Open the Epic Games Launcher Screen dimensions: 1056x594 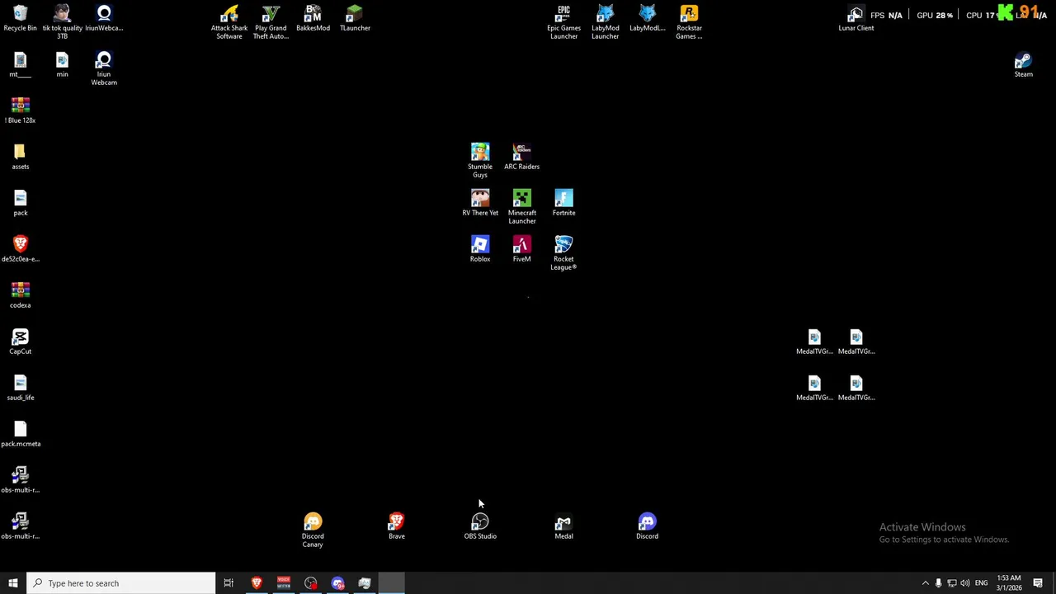(x=563, y=22)
